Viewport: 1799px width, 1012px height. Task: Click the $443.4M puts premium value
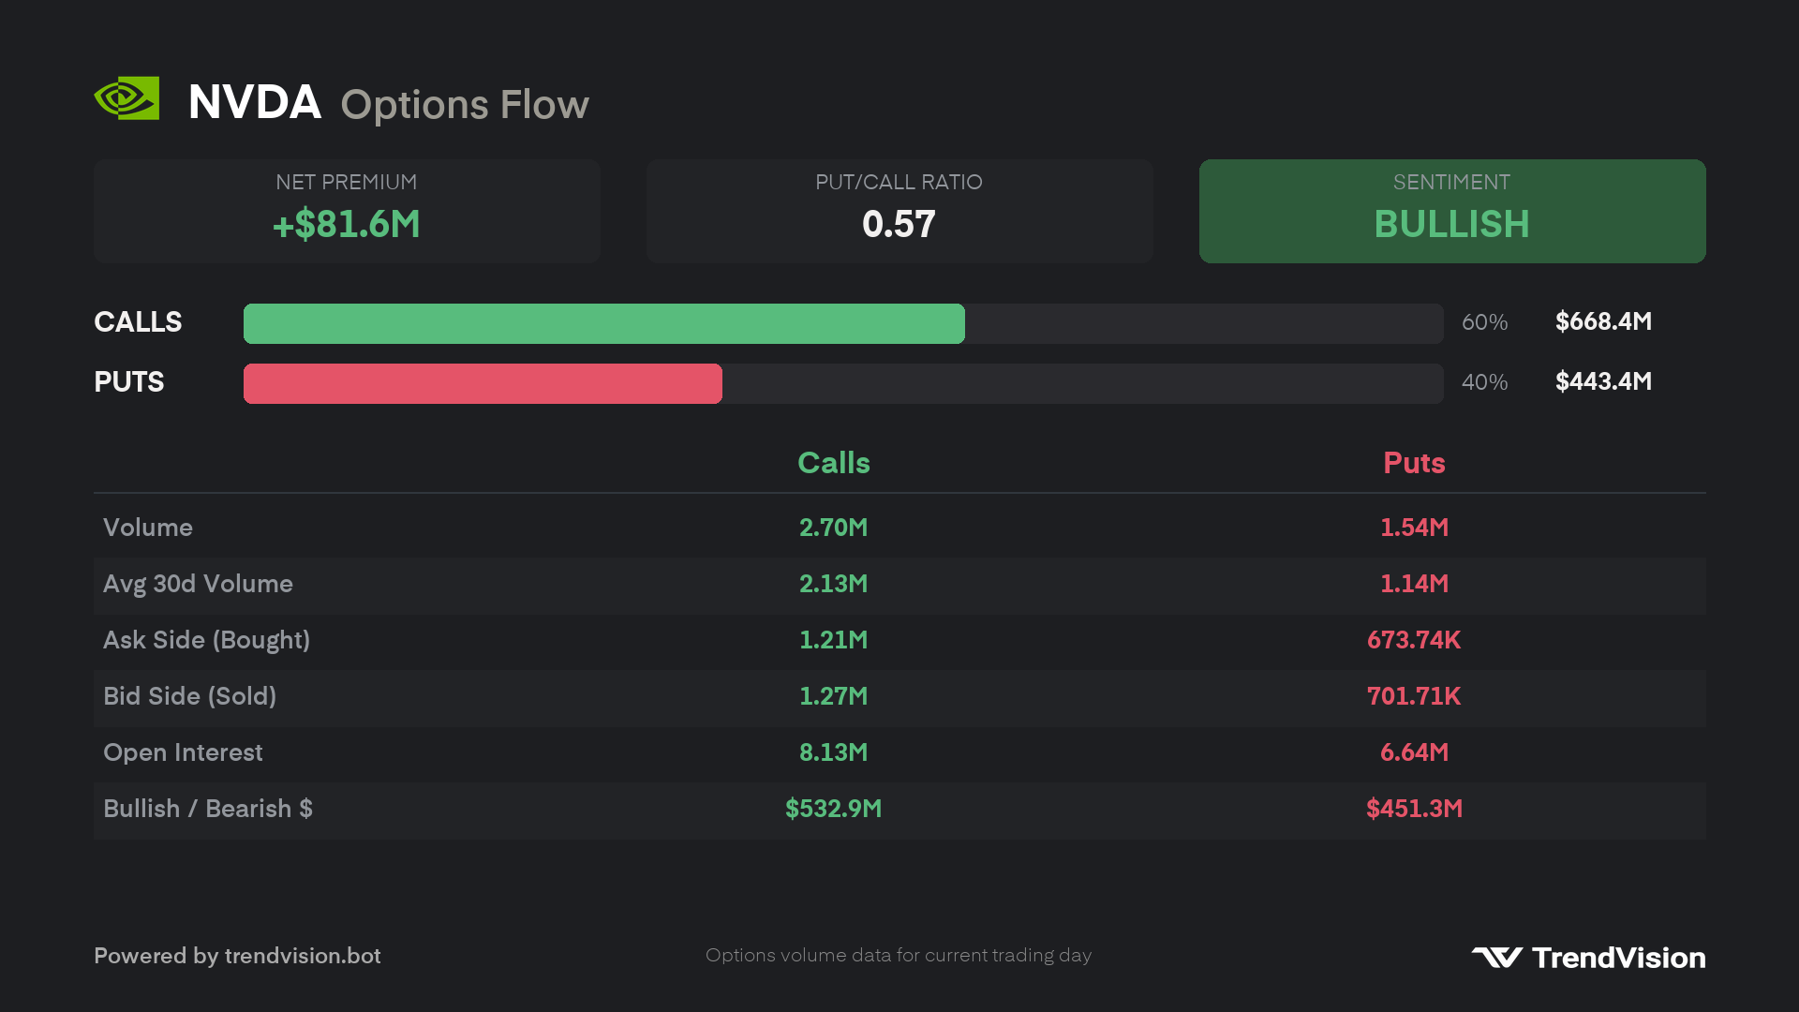point(1603,381)
